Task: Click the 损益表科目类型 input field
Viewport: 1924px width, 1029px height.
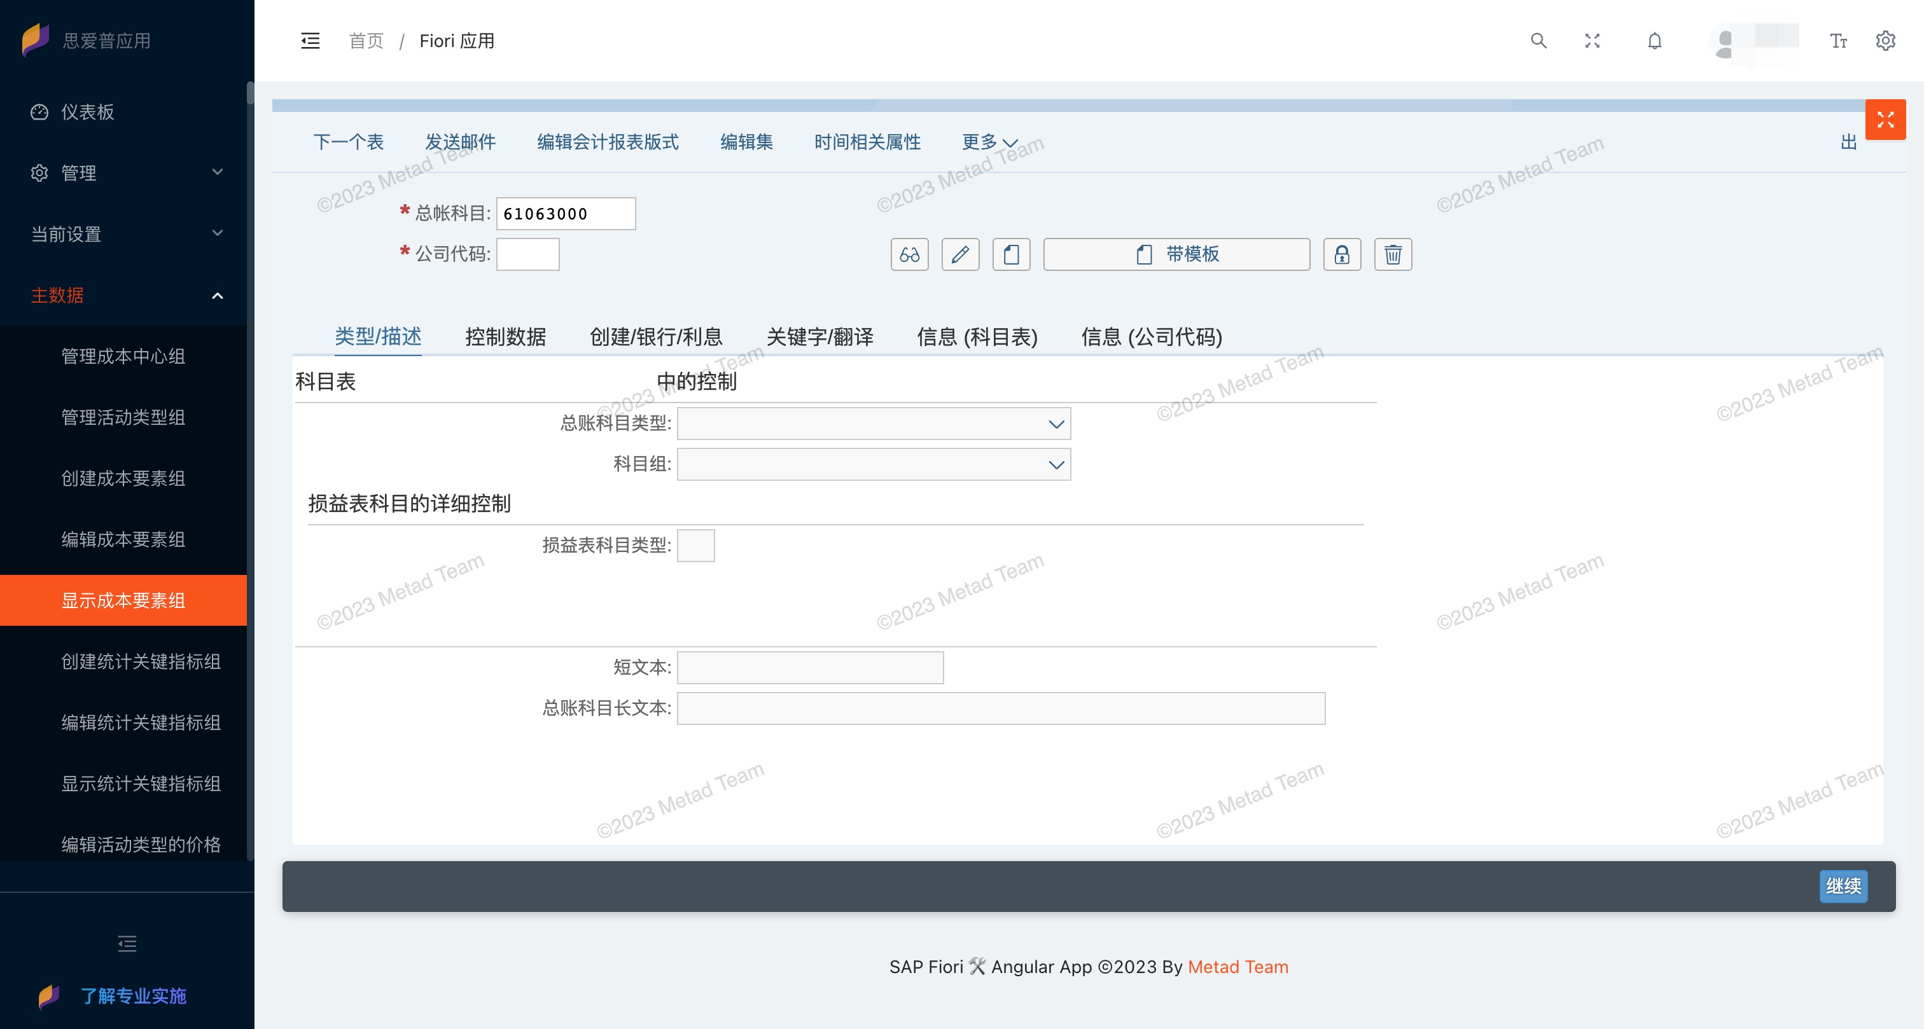Action: click(695, 546)
